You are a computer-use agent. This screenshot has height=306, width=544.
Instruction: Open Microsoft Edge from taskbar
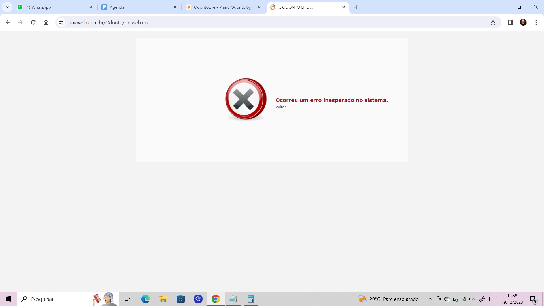pos(145,299)
